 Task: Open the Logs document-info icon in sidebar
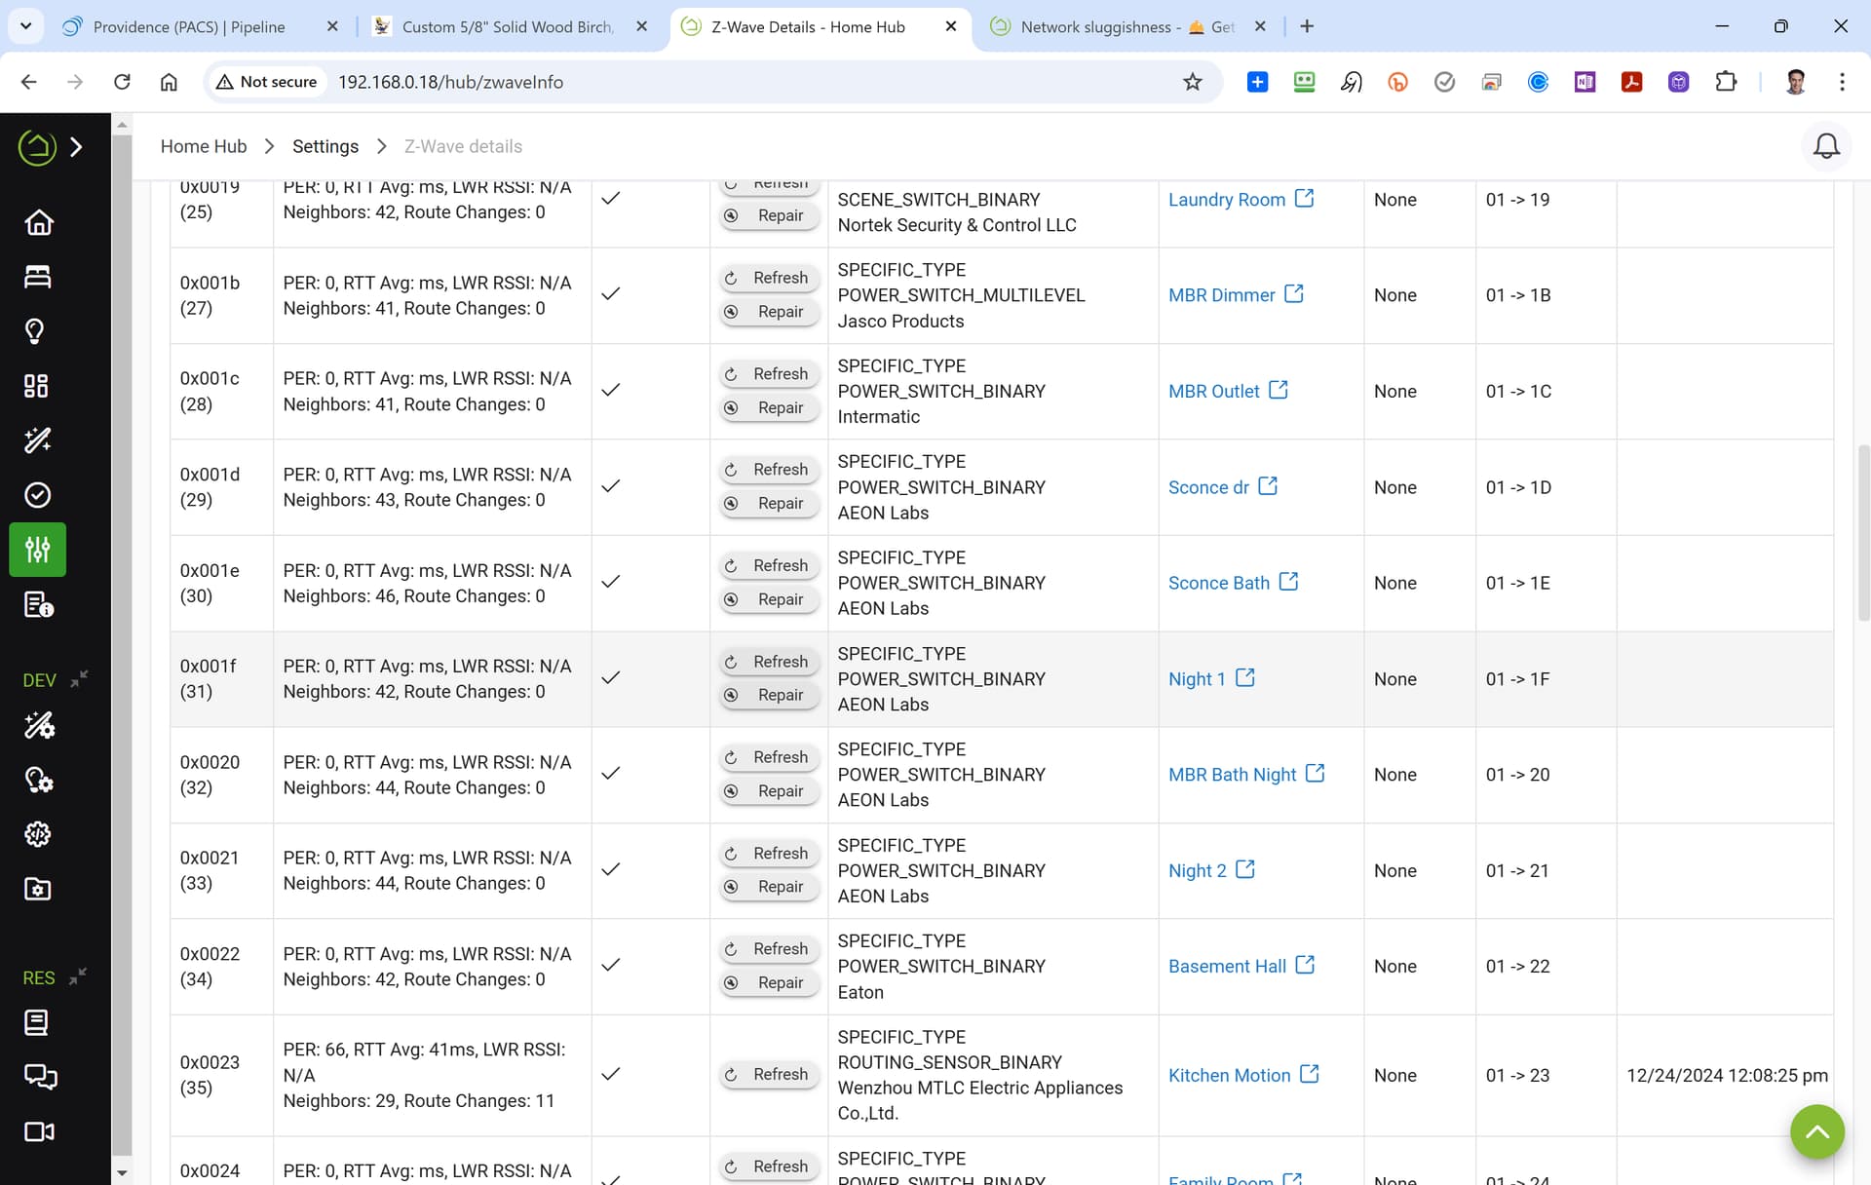pos(38,604)
